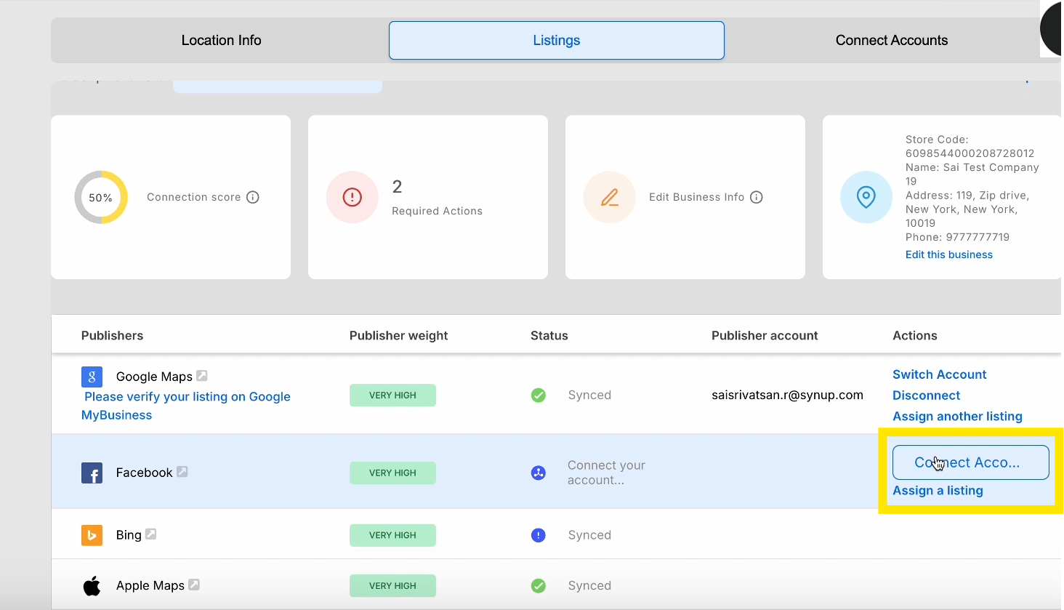Select the Listings tab
The height and width of the screenshot is (610, 1064).
[x=556, y=40]
